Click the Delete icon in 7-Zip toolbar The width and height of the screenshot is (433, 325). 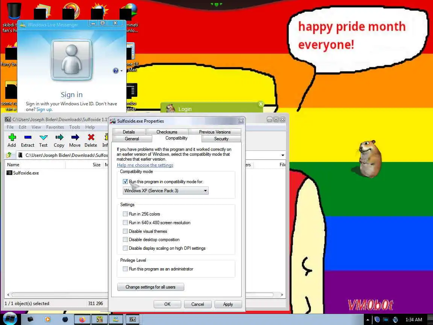pyautogui.click(x=91, y=137)
